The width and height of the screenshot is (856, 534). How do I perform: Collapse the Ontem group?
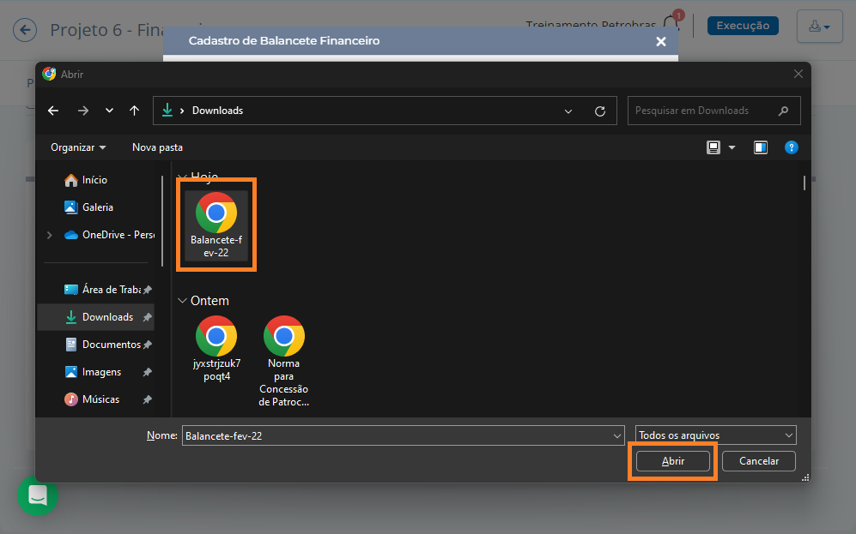tap(182, 301)
